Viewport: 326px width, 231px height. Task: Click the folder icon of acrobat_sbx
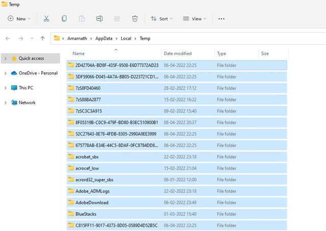tap(71, 157)
